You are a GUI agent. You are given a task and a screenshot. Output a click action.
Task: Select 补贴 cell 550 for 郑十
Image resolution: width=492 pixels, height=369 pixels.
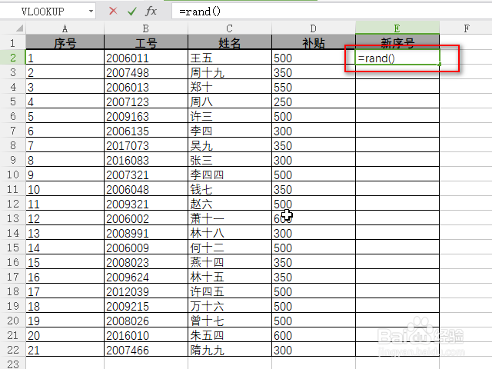pos(314,87)
